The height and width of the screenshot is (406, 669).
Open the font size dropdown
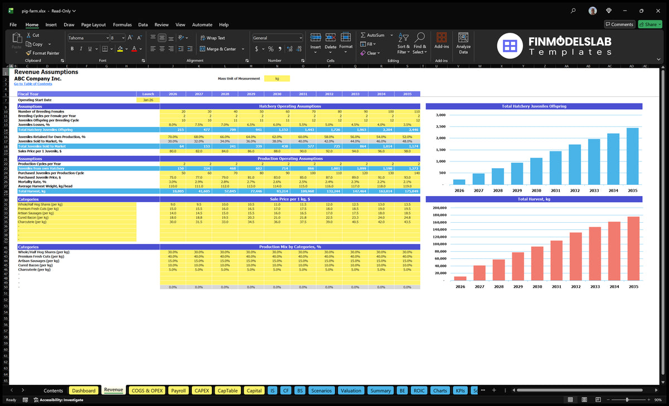tap(123, 38)
